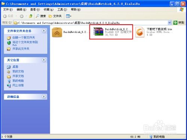
Task: Click the BaiduNetdisk_6.2 ZIP file name
Action: [x=118, y=29]
